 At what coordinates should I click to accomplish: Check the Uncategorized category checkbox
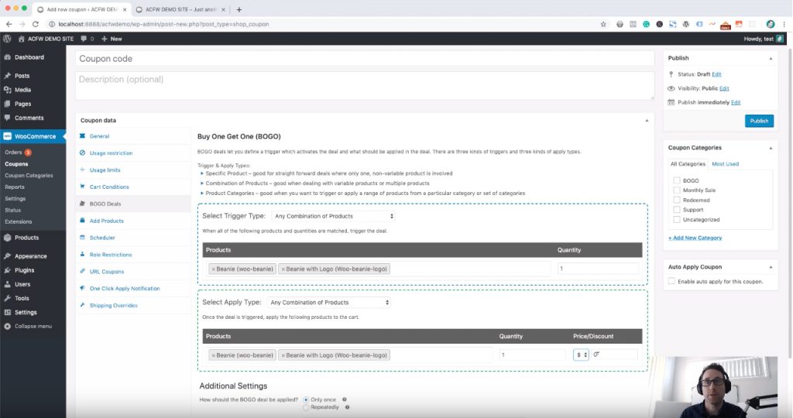point(677,219)
